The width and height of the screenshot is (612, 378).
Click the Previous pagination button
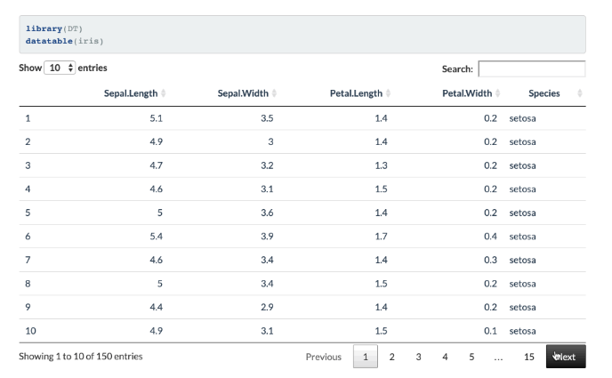(x=323, y=357)
